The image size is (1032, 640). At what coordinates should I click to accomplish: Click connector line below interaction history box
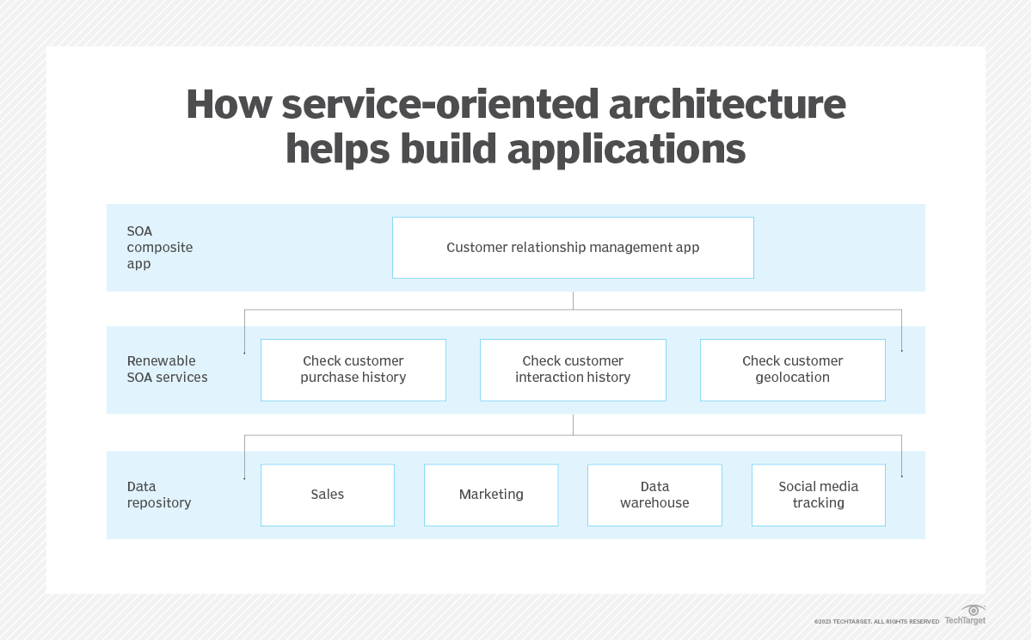coord(573,425)
